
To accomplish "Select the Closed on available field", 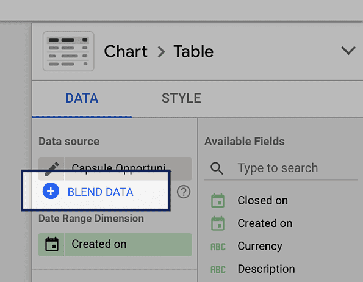I will pyautogui.click(x=262, y=200).
